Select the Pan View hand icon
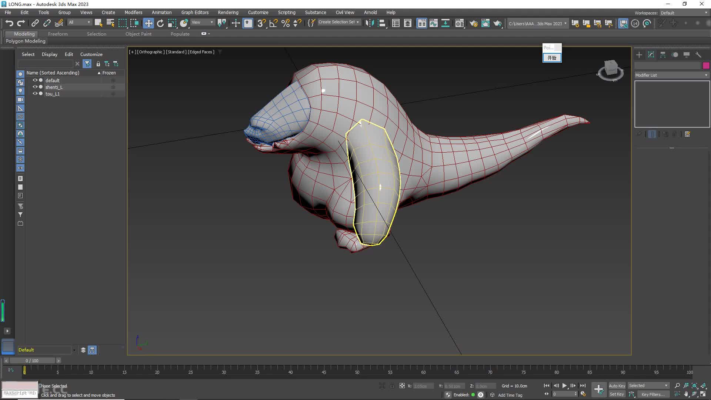The image size is (711, 400). pos(686,394)
